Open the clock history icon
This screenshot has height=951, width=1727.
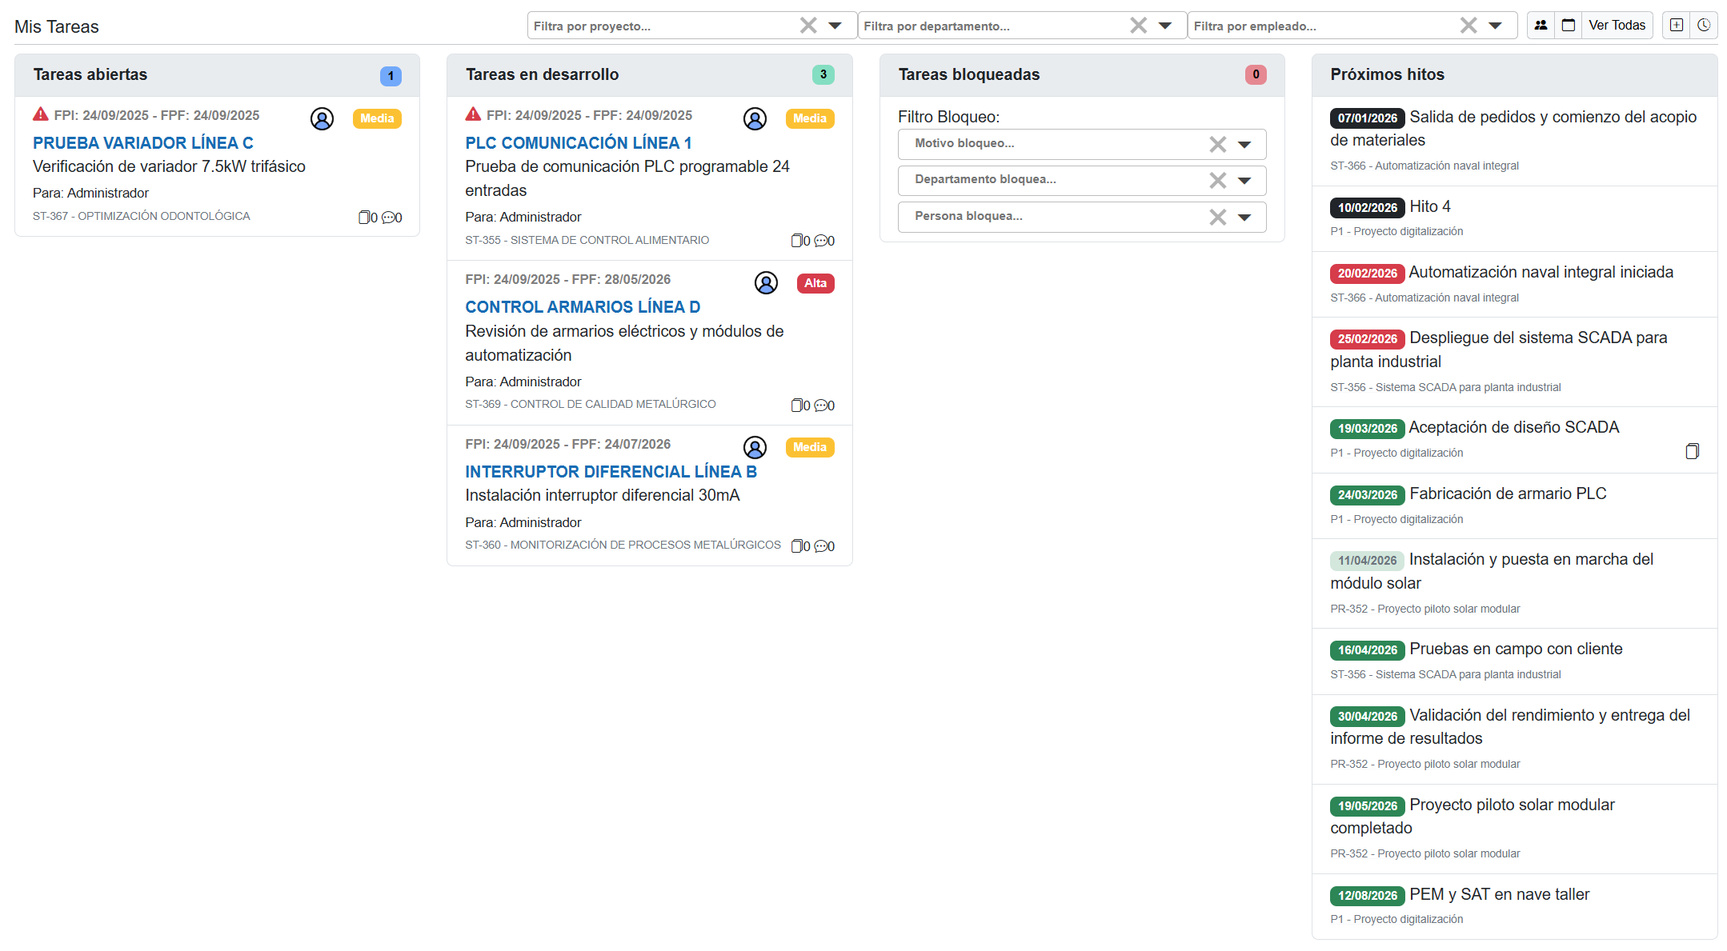[x=1705, y=26]
